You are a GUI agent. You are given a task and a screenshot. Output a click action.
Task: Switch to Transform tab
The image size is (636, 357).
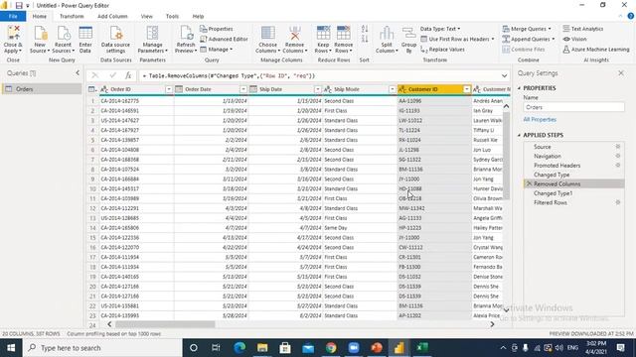(72, 16)
